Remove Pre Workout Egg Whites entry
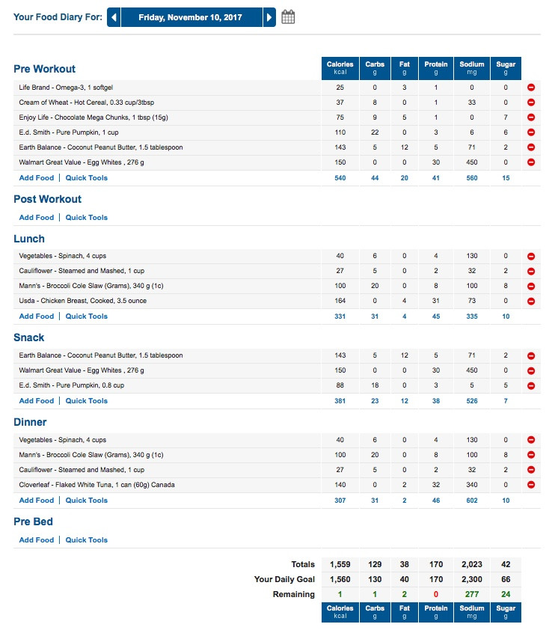This screenshot has width=552, height=633. coord(531,162)
